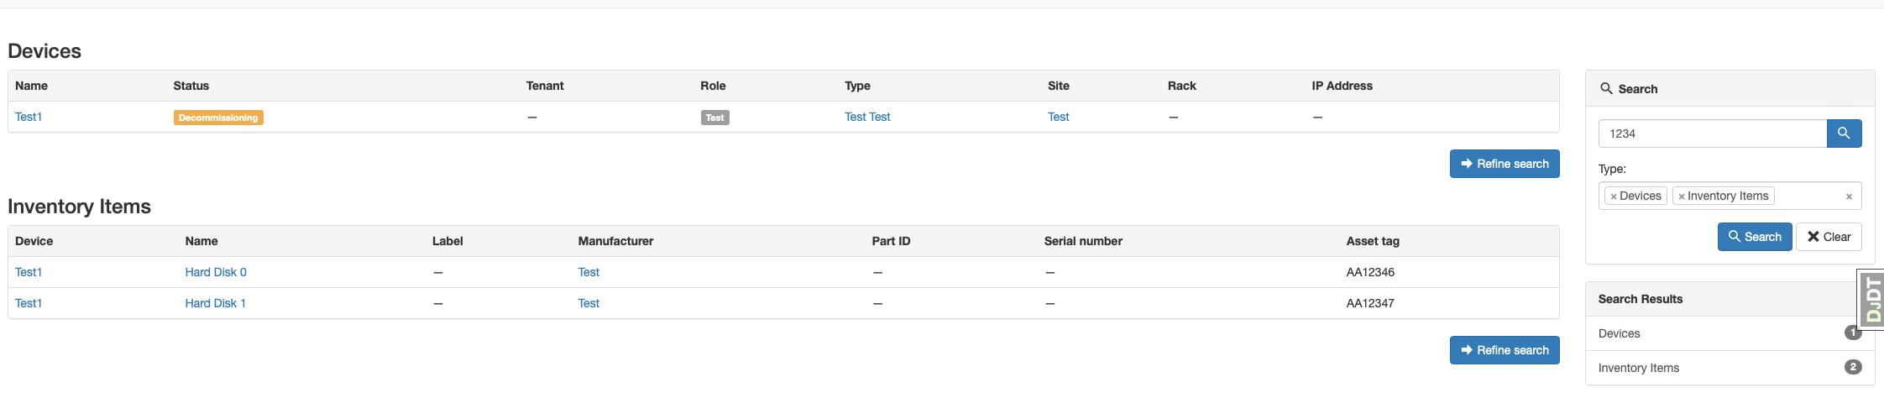
Task: Open the Test site link
Action: (1058, 117)
